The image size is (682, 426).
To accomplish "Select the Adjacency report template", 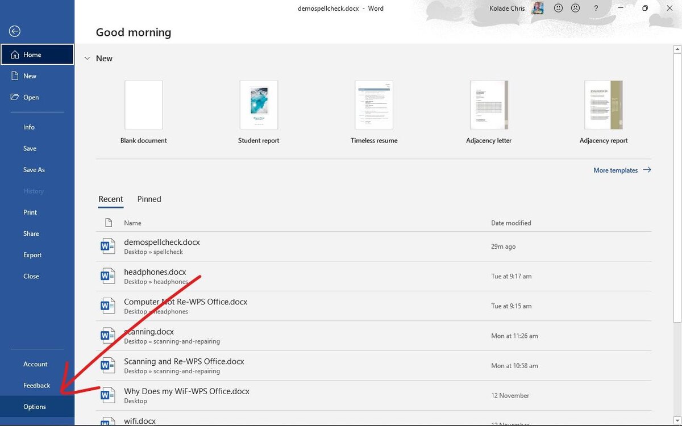I will coord(604,112).
